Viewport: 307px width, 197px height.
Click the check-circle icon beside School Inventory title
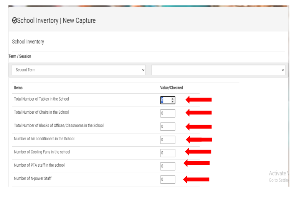point(15,21)
